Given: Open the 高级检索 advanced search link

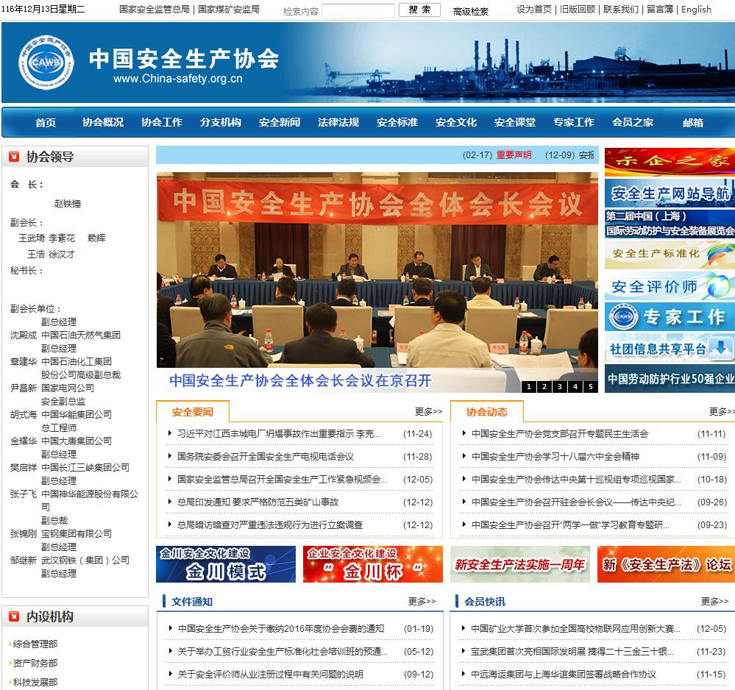Looking at the screenshot, I should [471, 11].
